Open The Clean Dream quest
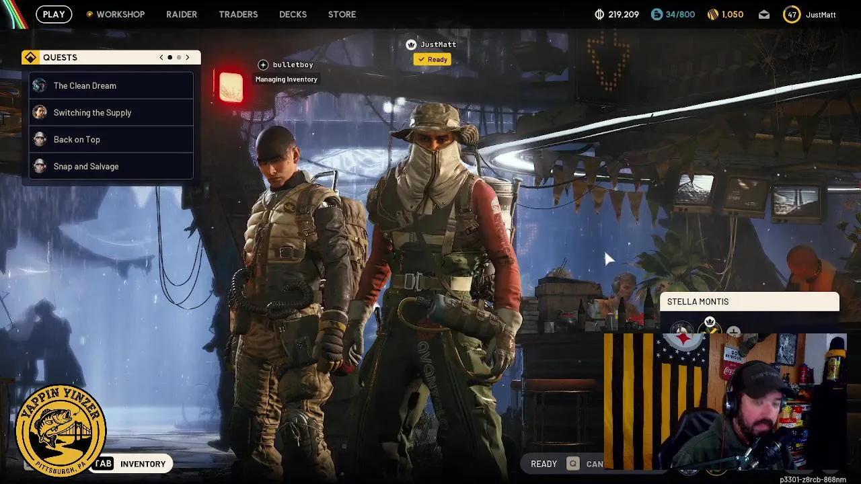The image size is (861, 484). 111,85
